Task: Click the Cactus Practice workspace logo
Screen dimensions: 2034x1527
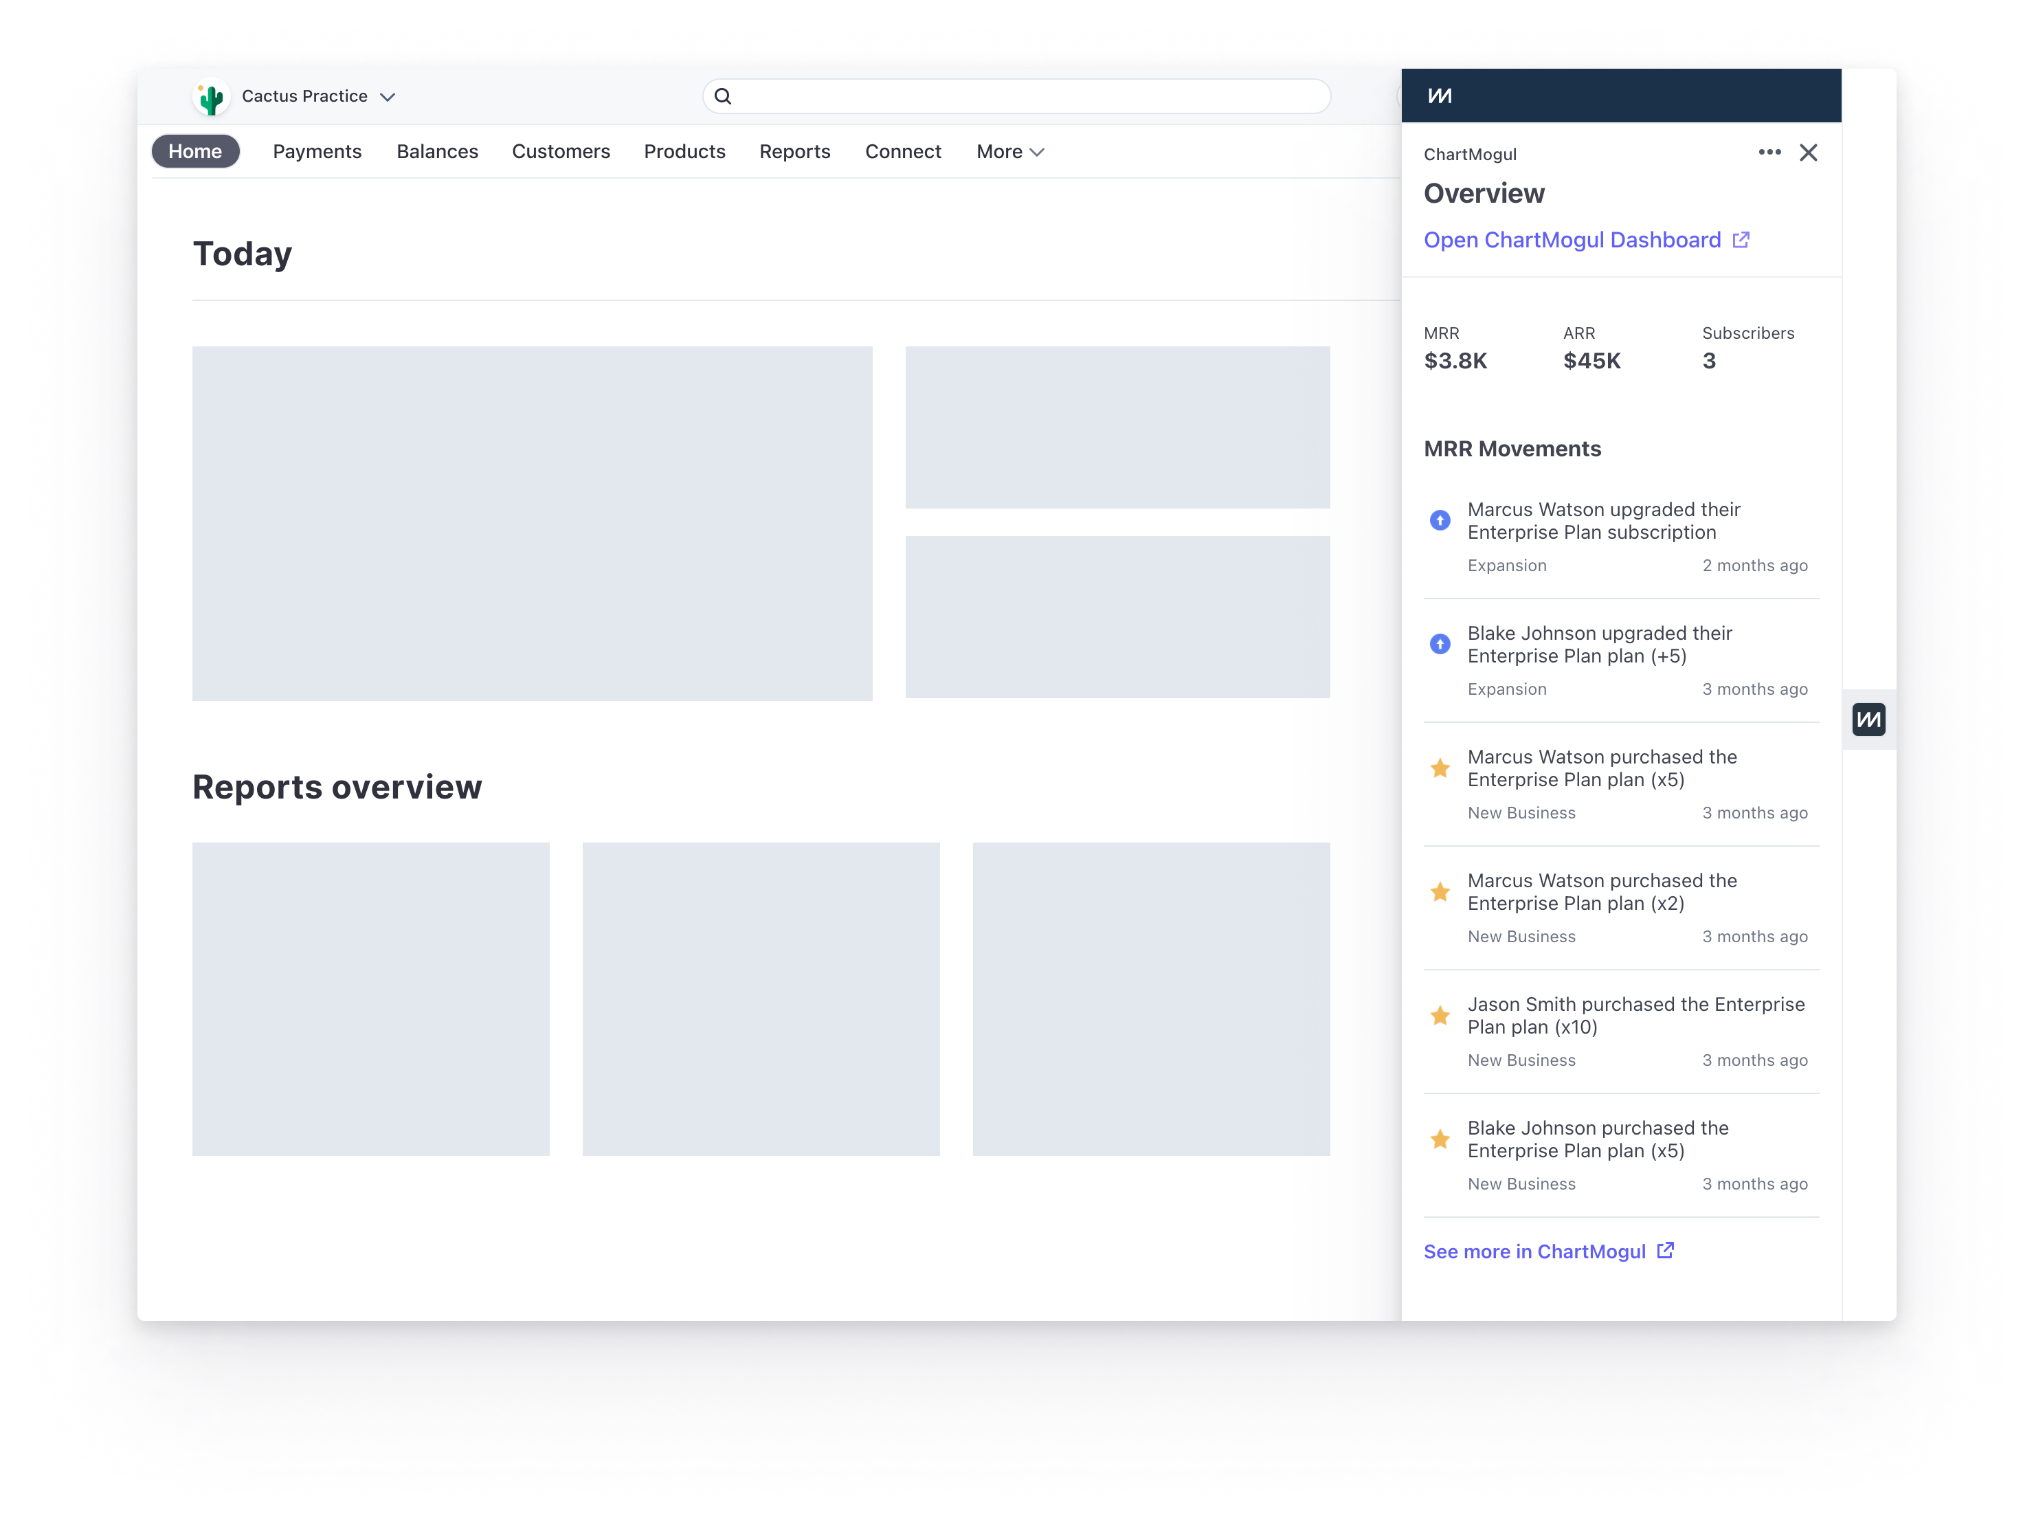Action: 212,96
